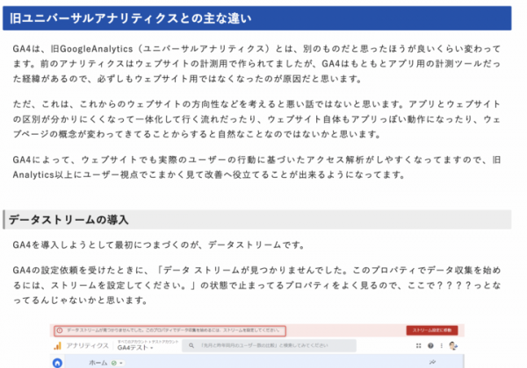Select the Home icon in the sidebar
Image resolution: width=527 pixels, height=368 pixels.
tap(57, 363)
